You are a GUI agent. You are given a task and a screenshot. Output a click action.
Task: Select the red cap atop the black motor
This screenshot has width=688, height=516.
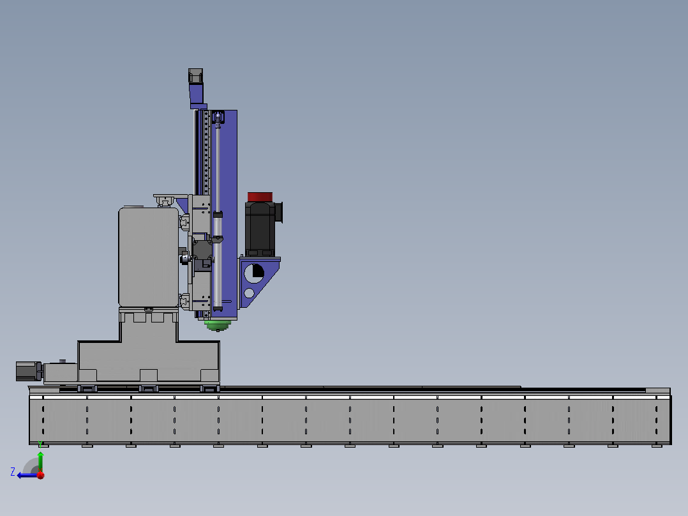pos(260,197)
